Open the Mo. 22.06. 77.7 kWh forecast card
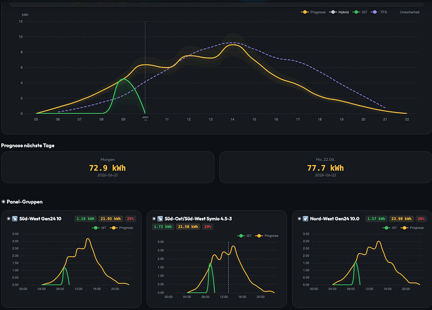Viewport: 432px width, 310px height. (x=326, y=167)
